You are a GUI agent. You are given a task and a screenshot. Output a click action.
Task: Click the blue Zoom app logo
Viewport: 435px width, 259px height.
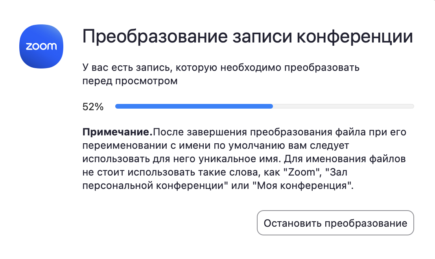[41, 46]
